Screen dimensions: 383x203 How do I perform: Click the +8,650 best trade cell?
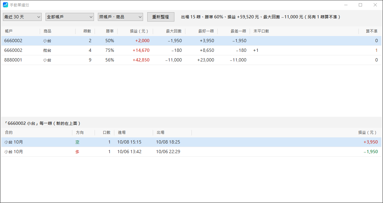207,51
